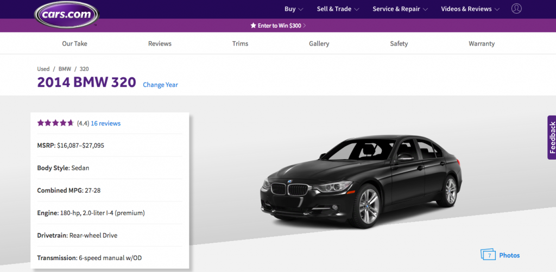Go to the Our Take tab
This screenshot has height=272, width=556.
tap(74, 43)
